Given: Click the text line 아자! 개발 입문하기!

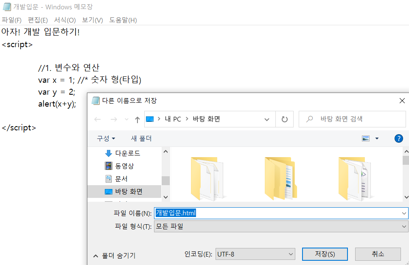Looking at the screenshot, I should (x=40, y=32).
